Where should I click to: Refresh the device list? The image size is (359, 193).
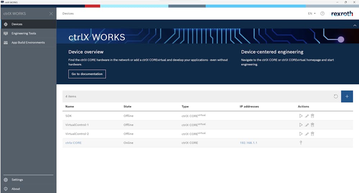(336, 96)
